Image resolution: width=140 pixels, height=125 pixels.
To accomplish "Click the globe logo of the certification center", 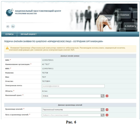I will point(9,12).
